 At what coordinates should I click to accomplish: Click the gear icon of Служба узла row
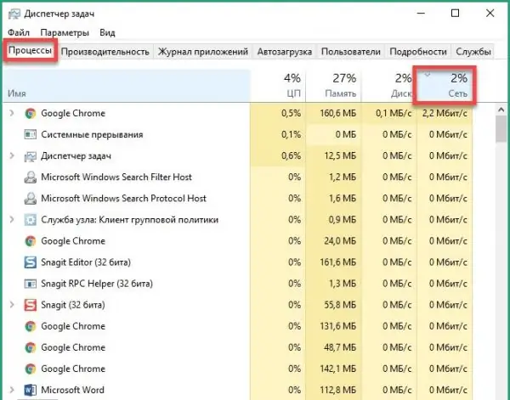tap(31, 220)
